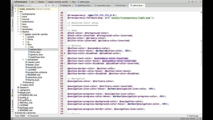Open the Event Log
The height and width of the screenshot is (120, 213).
(x=192, y=116)
